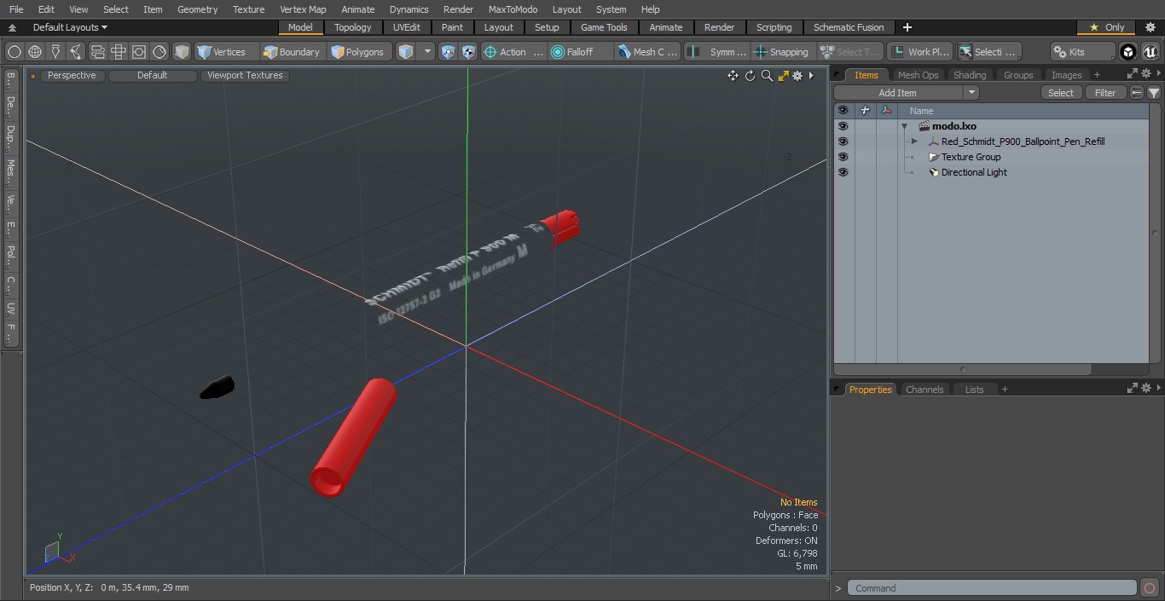Open the Work Plane menu
1165x601 pixels.
point(919,52)
